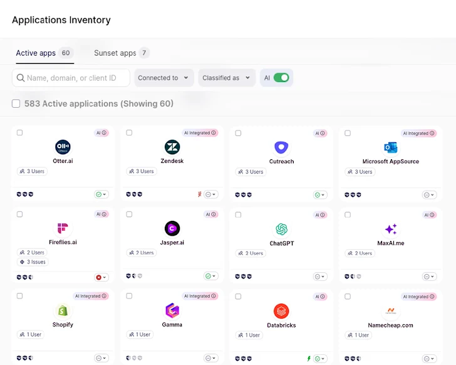Click the ChatGPT app logo
The image size is (456, 365).
(281, 229)
